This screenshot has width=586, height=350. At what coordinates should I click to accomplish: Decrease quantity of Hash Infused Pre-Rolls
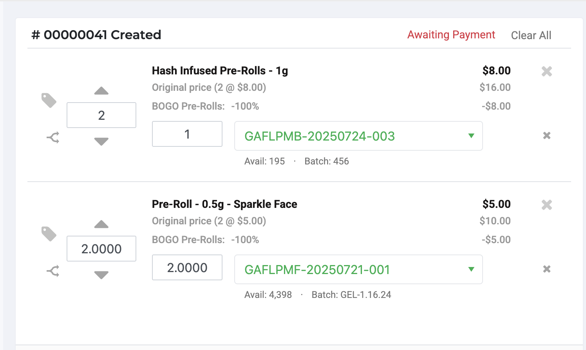(x=101, y=142)
